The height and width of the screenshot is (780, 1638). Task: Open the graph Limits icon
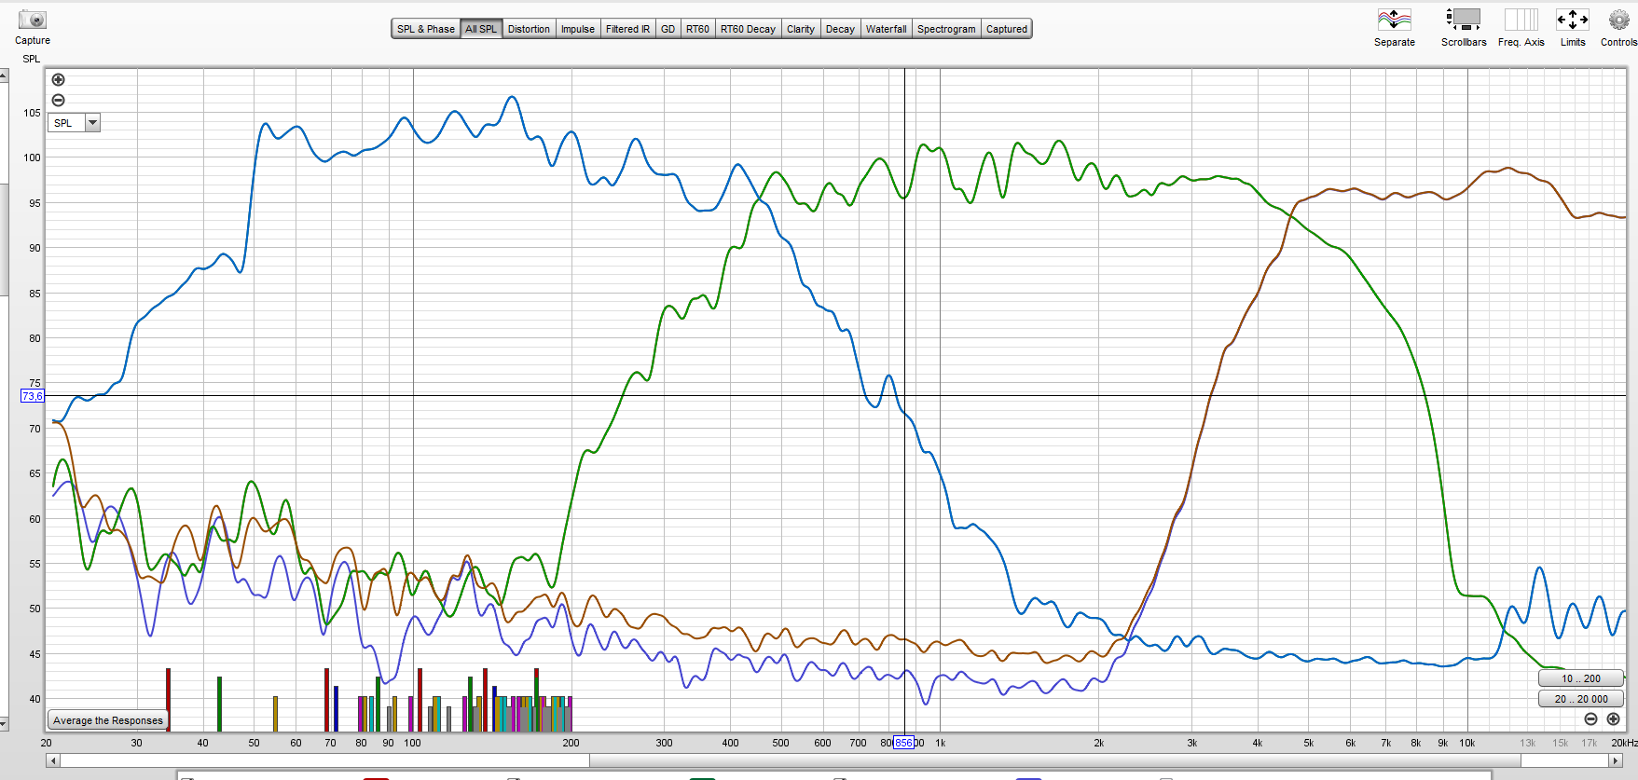(x=1572, y=20)
